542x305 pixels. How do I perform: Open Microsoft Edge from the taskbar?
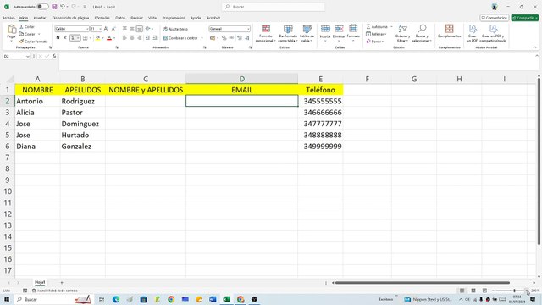pyautogui.click(x=116, y=299)
